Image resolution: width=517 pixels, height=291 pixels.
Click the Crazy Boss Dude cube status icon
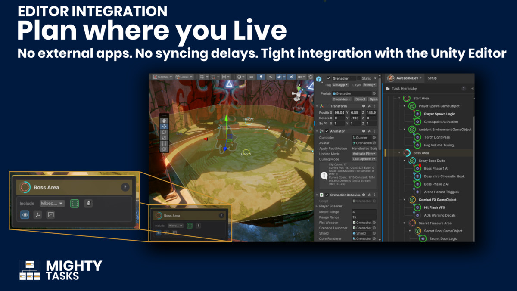tap(412, 161)
